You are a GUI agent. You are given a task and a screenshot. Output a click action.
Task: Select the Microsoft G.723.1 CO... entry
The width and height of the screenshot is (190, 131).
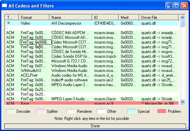70,61
